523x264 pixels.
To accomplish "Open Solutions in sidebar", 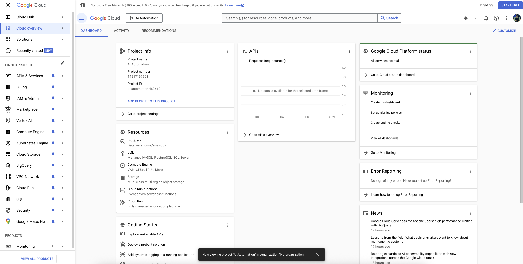I will pyautogui.click(x=35, y=39).
